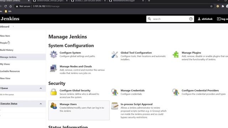Open Manage Nodes and Clouds computer icon
The width and height of the screenshot is (228, 128).
[x=53, y=68]
